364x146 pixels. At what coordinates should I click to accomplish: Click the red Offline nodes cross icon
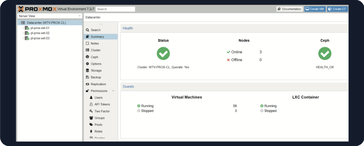[229, 60]
